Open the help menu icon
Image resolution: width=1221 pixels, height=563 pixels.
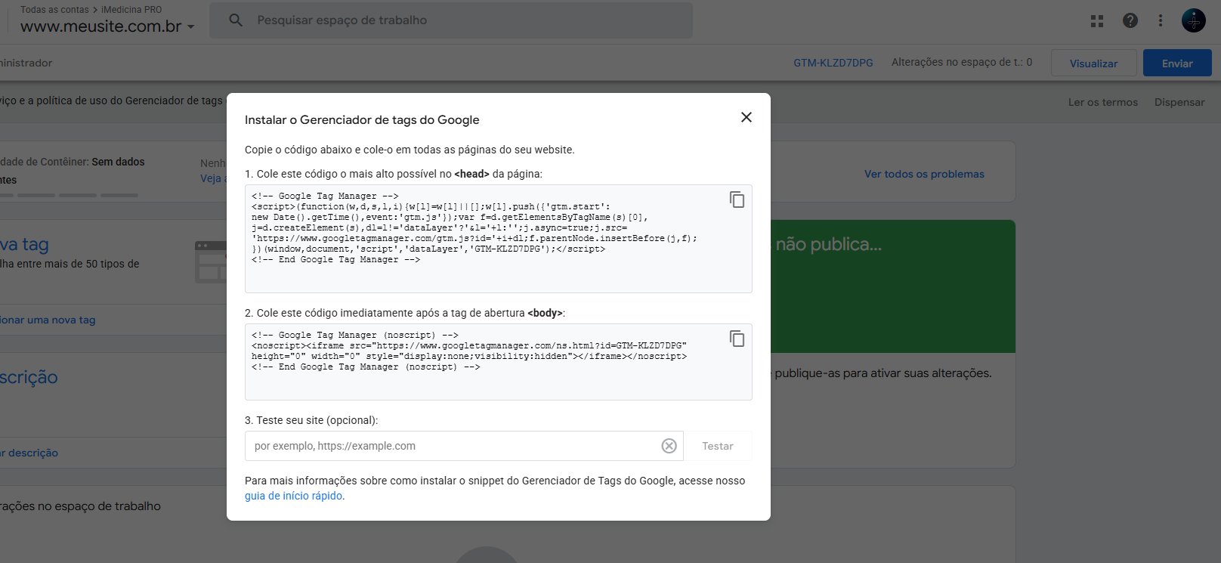(x=1130, y=21)
